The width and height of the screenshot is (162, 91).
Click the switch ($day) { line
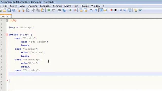pos(20,35)
